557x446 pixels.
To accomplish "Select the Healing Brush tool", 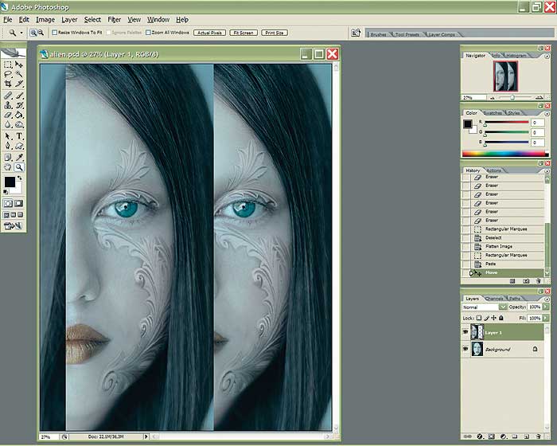I will 8,96.
